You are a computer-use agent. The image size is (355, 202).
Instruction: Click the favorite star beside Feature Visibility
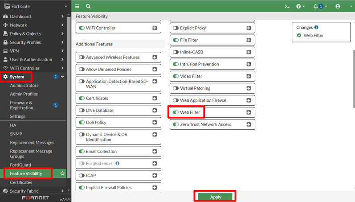pos(62,173)
